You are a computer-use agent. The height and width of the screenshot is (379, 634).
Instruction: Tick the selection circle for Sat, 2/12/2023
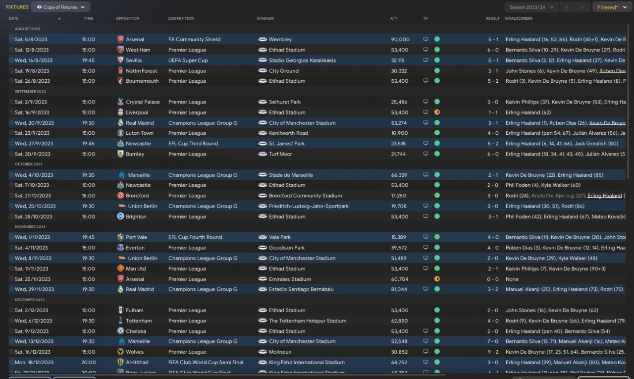point(11,310)
